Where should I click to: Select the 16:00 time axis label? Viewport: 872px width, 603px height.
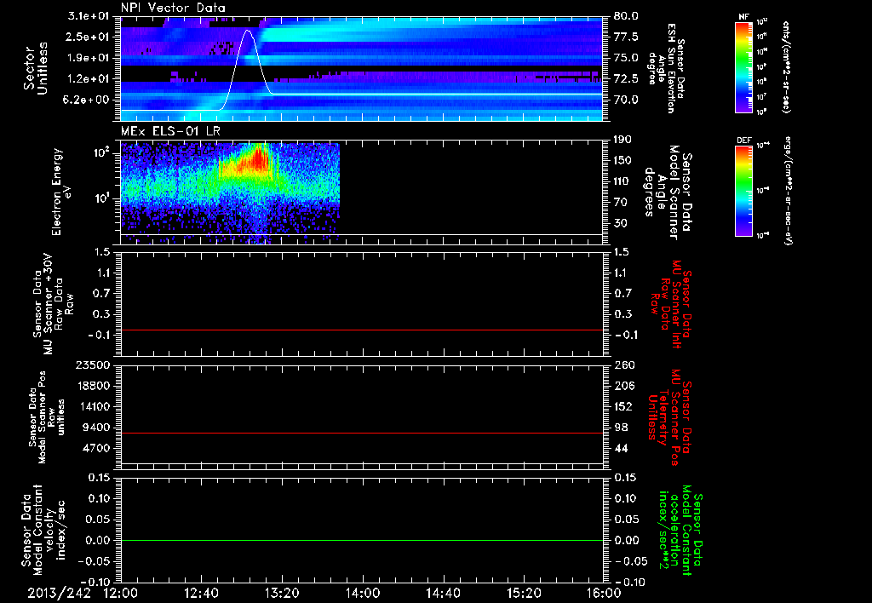(604, 593)
